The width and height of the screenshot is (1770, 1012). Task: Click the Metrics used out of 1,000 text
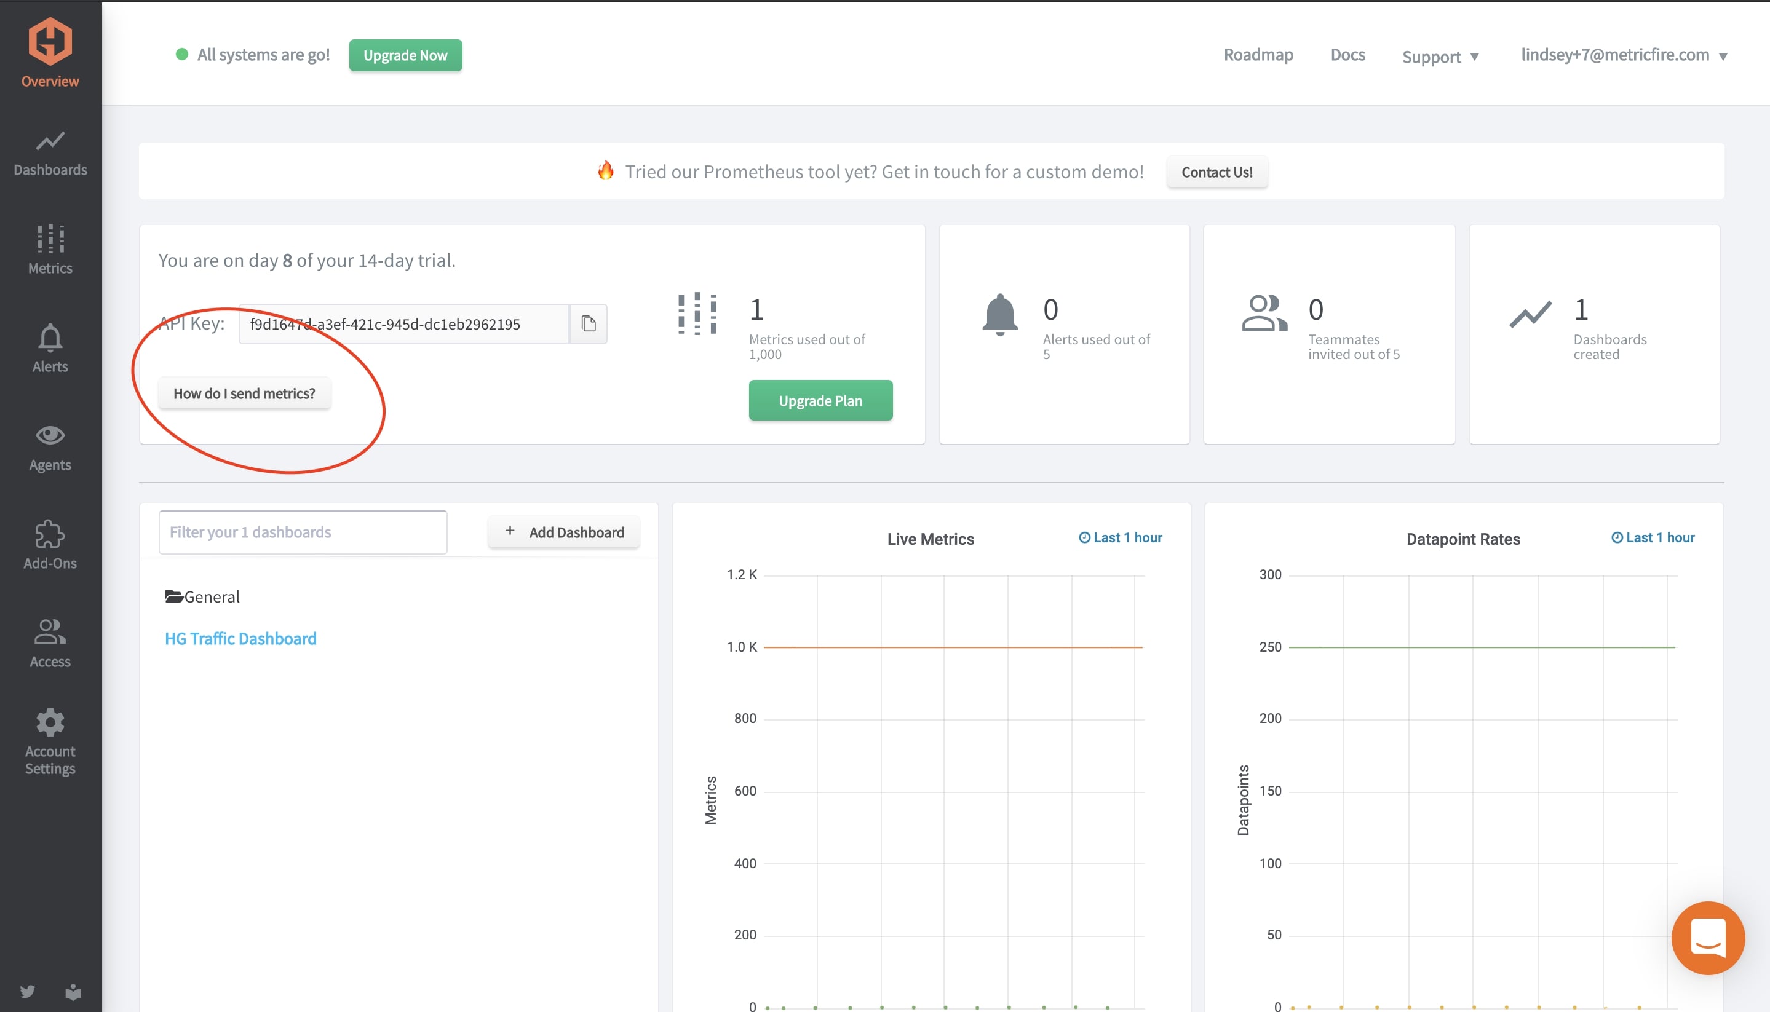pos(806,347)
